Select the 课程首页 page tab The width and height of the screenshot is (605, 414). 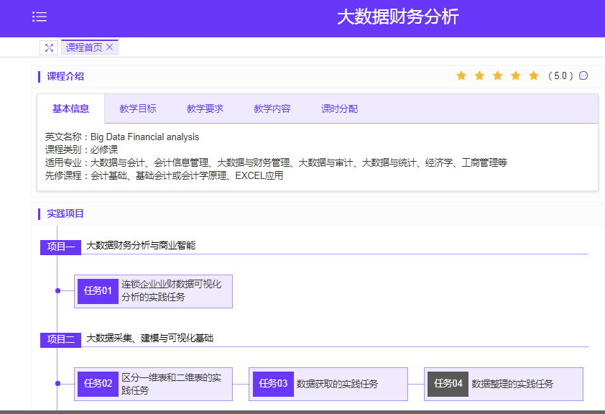point(84,47)
